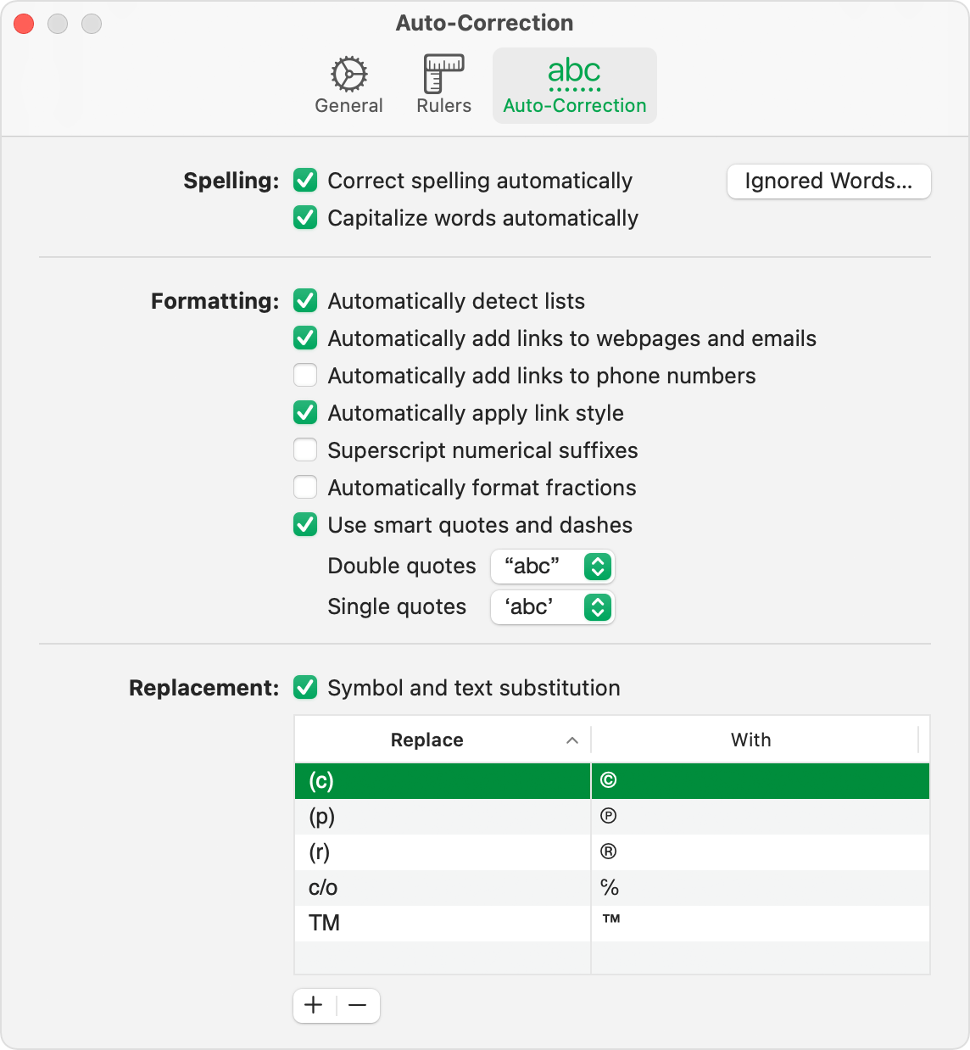970x1050 pixels.
Task: Click the plus icon to add a substitution
Action: tap(314, 1005)
